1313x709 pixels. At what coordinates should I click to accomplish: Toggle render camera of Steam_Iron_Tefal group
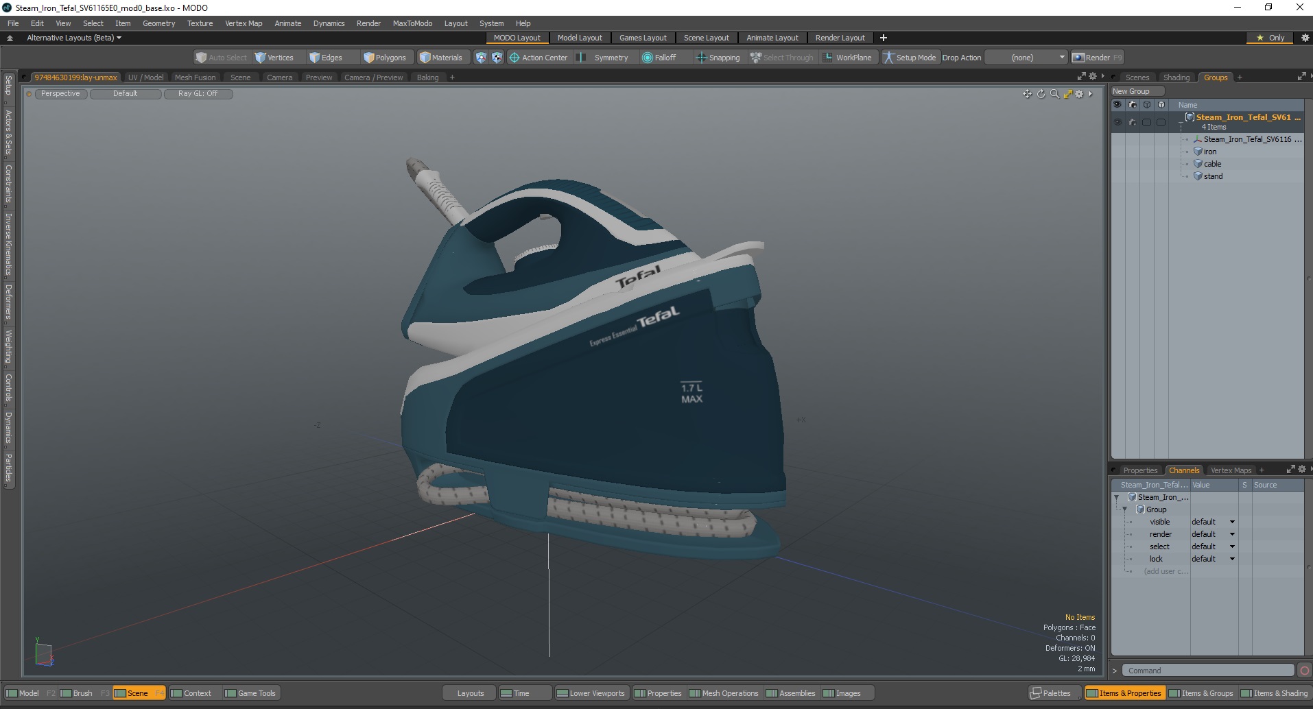tap(1133, 122)
